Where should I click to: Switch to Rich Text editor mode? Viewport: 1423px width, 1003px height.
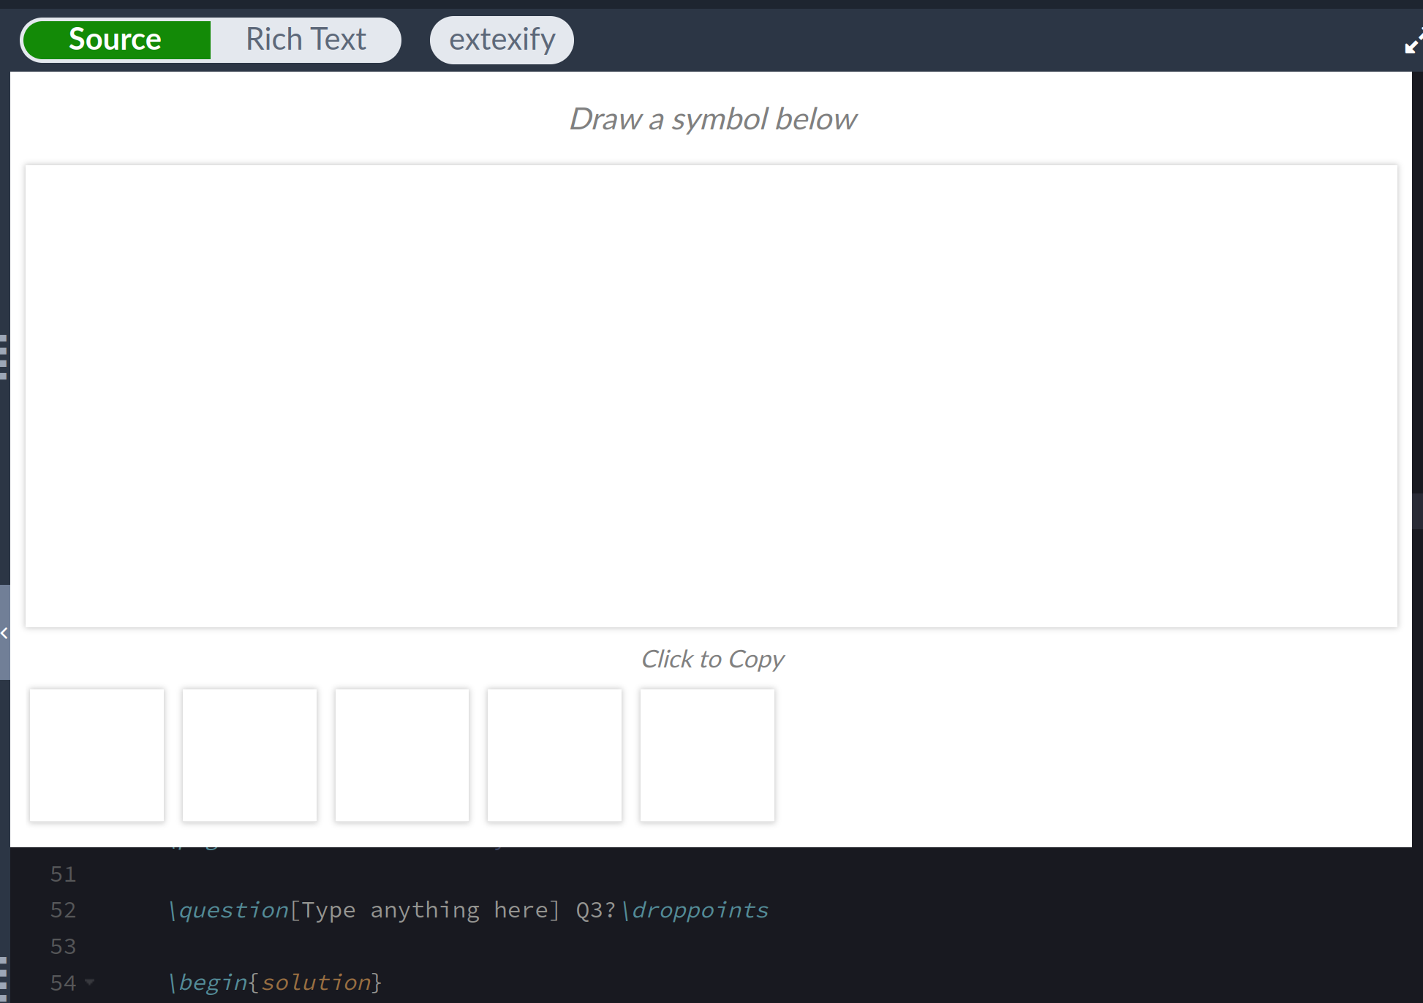306,39
